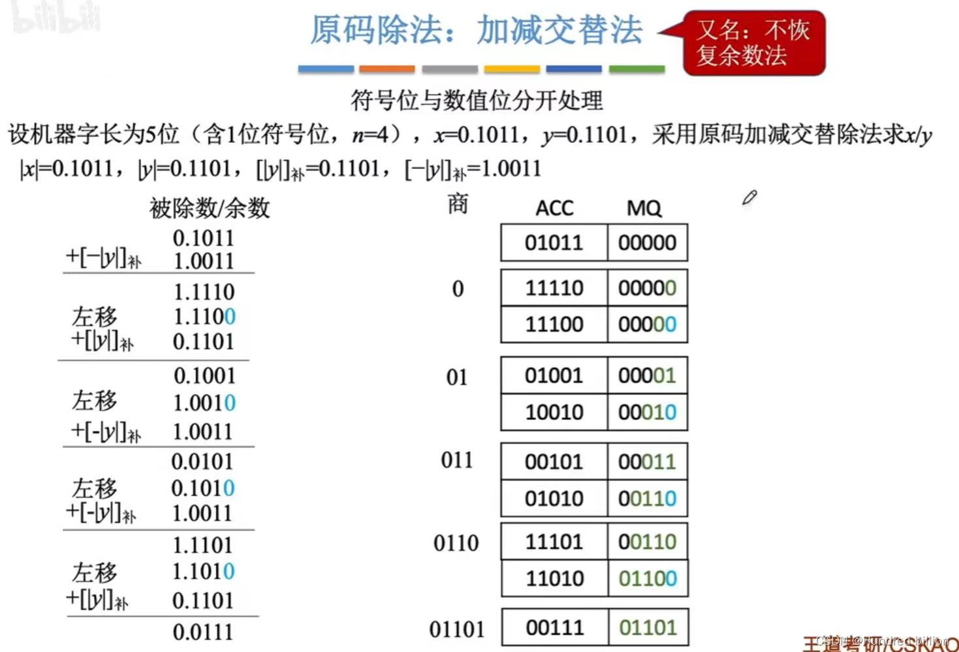This screenshot has height=652, width=959.
Task: Select ACC cell 11101
Action: 554,541
